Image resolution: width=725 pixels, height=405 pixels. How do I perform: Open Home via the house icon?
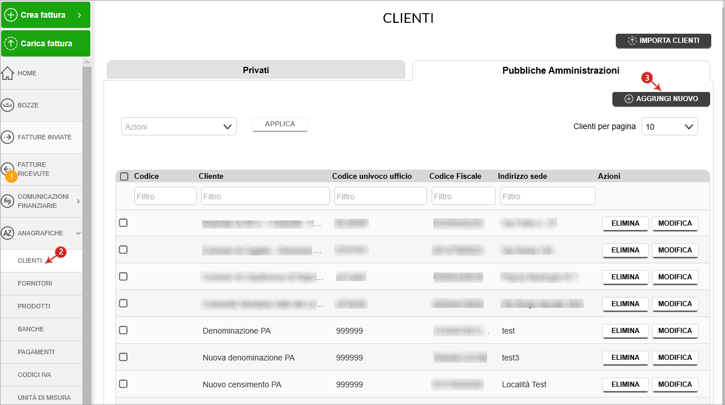(x=7, y=73)
